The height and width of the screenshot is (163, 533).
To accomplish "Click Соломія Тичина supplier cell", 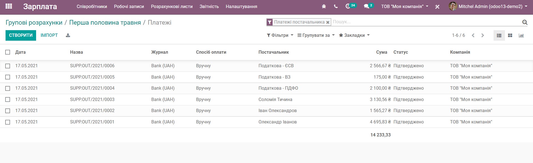I will click(275, 99).
